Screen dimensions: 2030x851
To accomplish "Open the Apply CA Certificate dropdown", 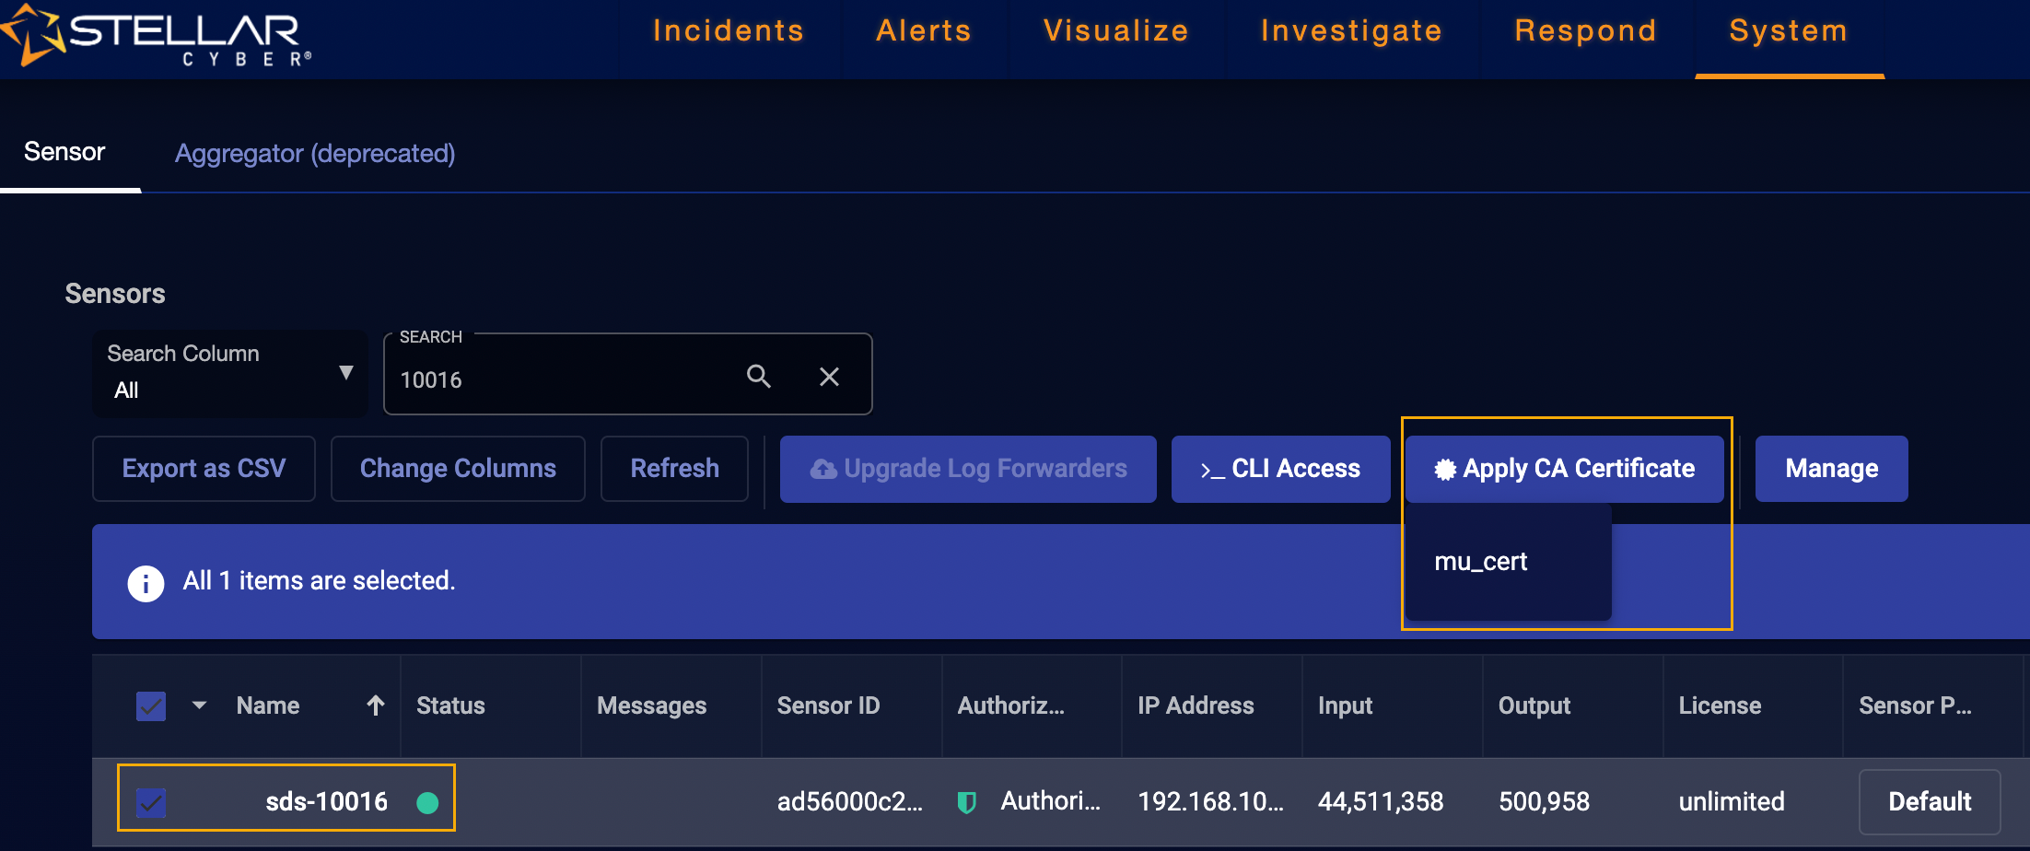I will tap(1564, 469).
